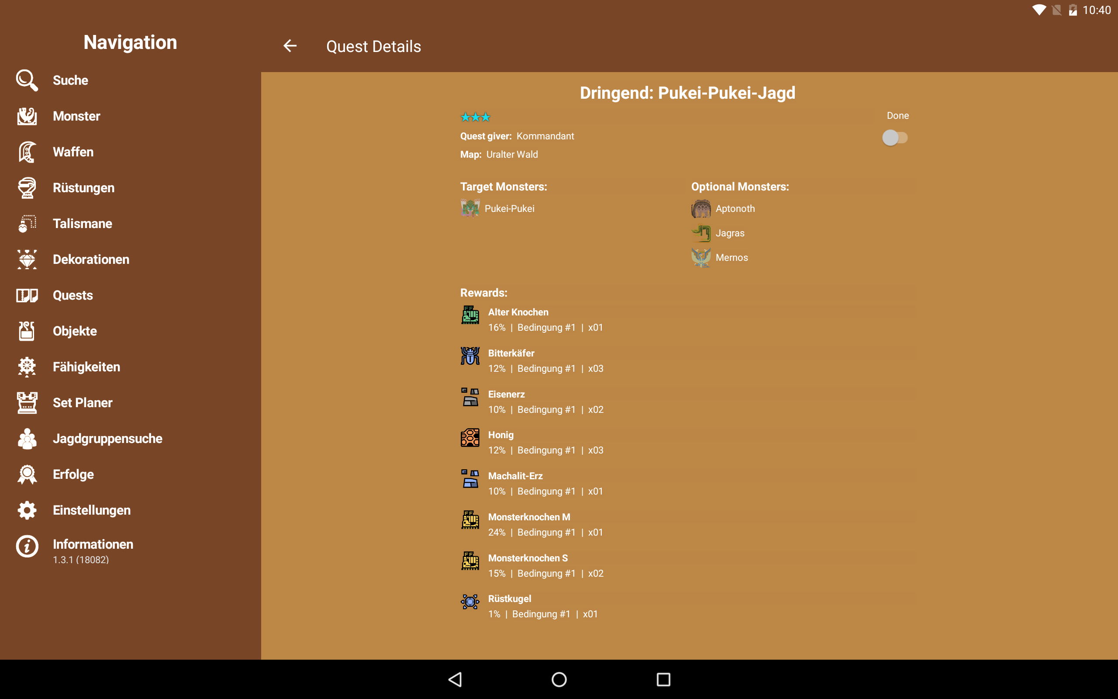Go to Quests in the sidebar
The width and height of the screenshot is (1118, 699).
click(x=72, y=295)
